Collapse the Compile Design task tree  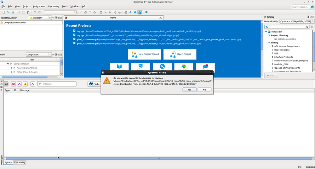[x=8, y=64]
